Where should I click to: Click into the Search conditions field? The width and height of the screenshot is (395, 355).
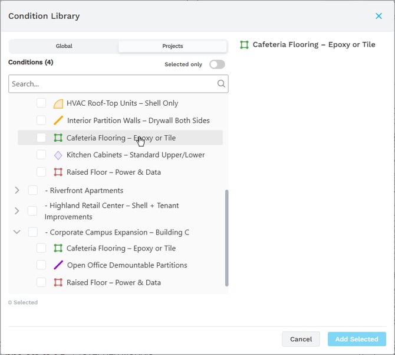point(112,84)
